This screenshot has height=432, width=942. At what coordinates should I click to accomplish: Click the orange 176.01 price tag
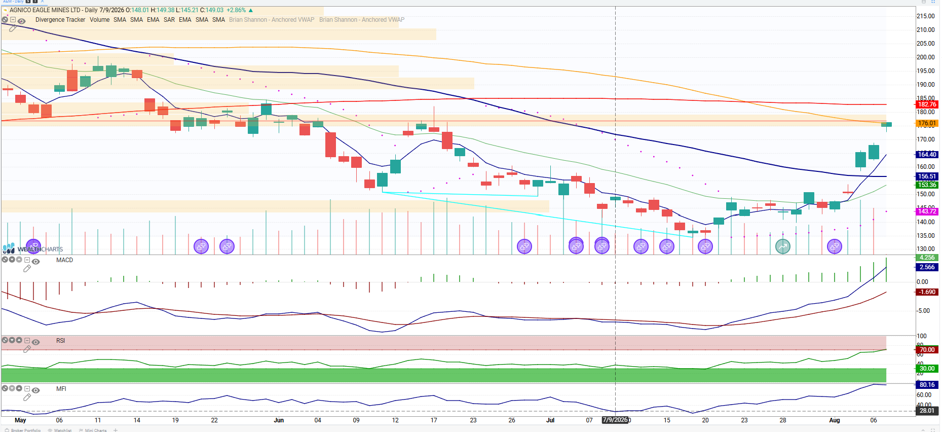pyautogui.click(x=927, y=123)
